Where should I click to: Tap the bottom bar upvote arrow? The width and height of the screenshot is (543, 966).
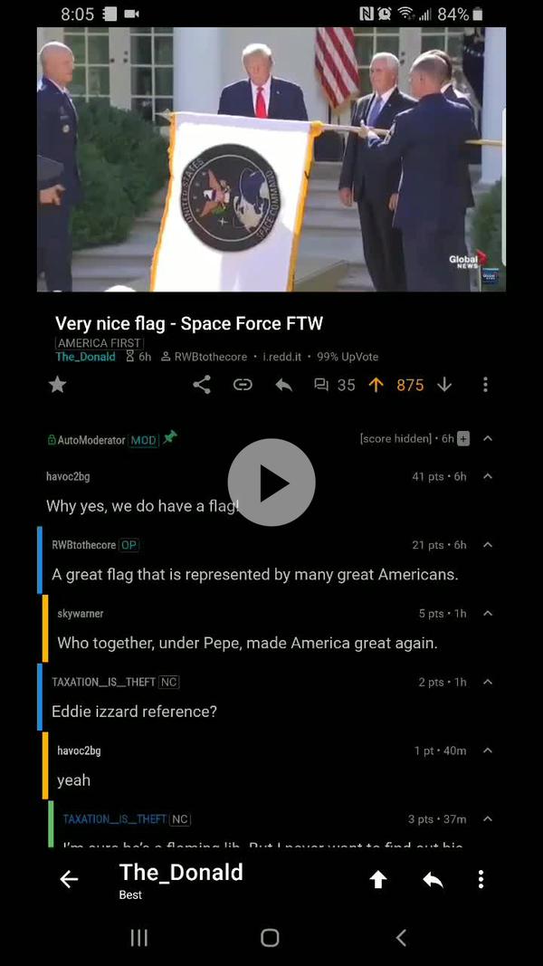point(378,880)
